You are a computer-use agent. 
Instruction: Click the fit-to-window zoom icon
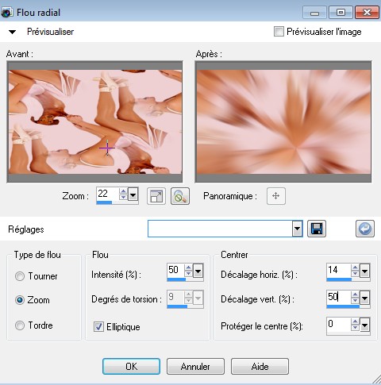coord(156,196)
